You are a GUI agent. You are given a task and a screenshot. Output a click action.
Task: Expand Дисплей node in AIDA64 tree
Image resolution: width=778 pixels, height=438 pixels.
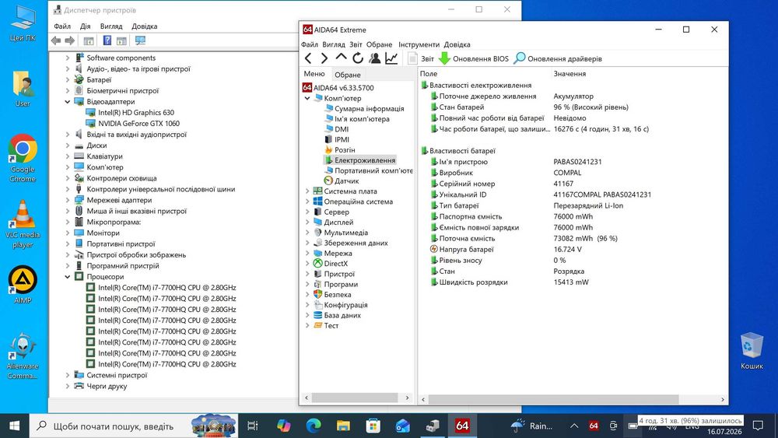click(307, 223)
